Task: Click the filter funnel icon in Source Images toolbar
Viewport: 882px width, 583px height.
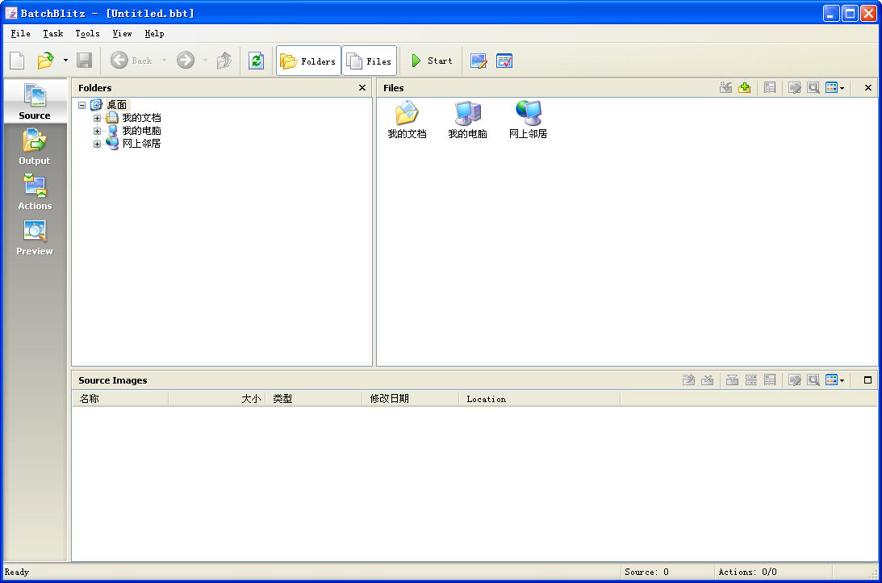Action: (733, 380)
